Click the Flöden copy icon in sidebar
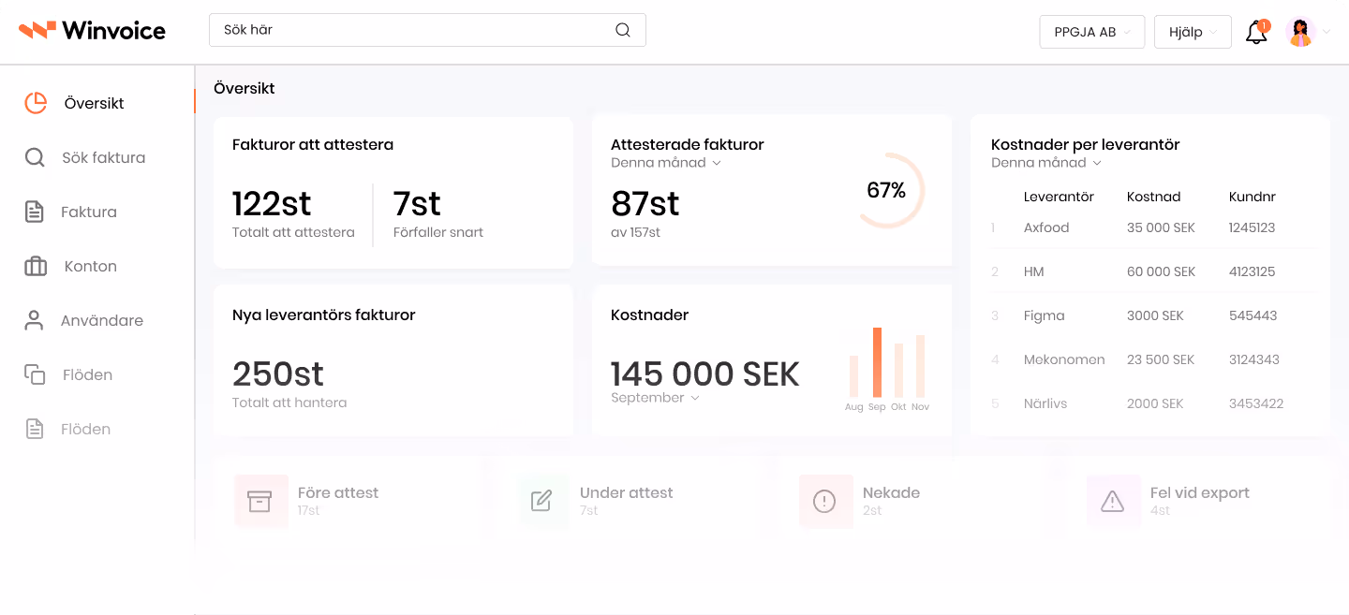This screenshot has width=1349, height=615. [35, 374]
